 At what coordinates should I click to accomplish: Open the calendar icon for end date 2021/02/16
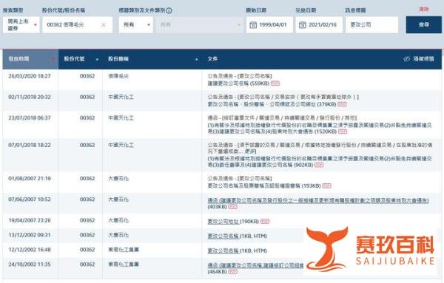click(303, 25)
